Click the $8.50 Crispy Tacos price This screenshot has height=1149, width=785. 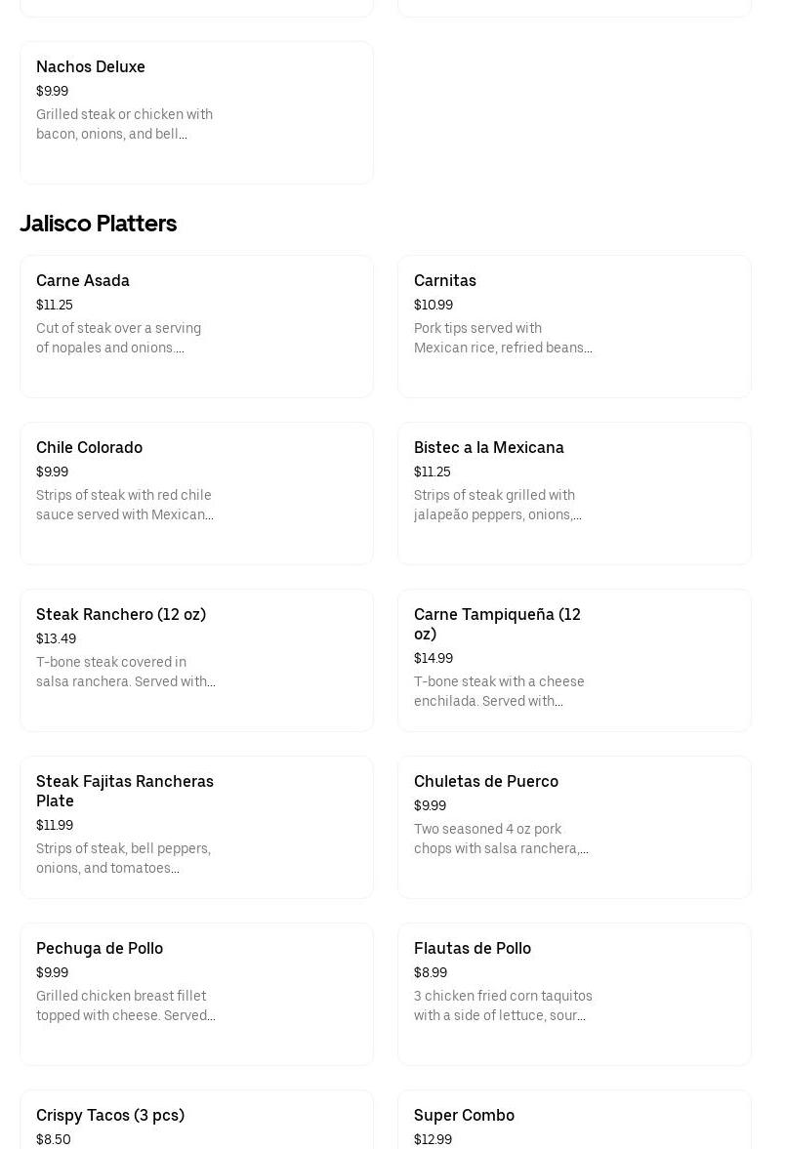point(54,1140)
